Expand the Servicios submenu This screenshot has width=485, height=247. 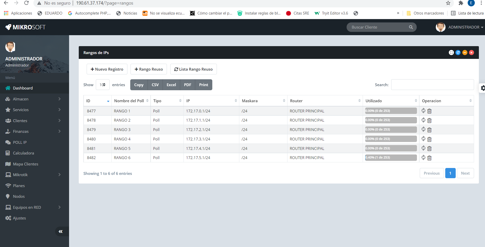click(x=34, y=110)
